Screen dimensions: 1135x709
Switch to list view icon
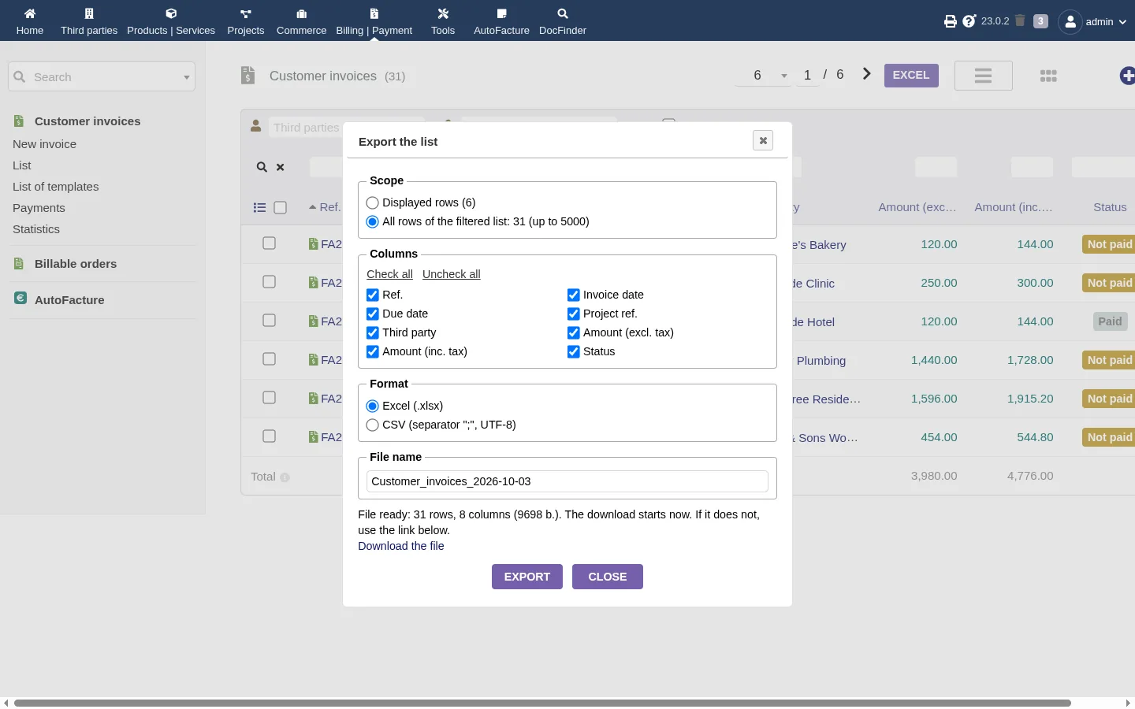click(x=983, y=76)
